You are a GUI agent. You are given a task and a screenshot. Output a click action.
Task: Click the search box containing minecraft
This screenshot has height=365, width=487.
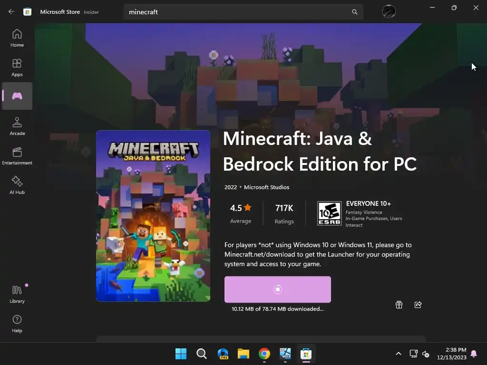[x=243, y=12]
